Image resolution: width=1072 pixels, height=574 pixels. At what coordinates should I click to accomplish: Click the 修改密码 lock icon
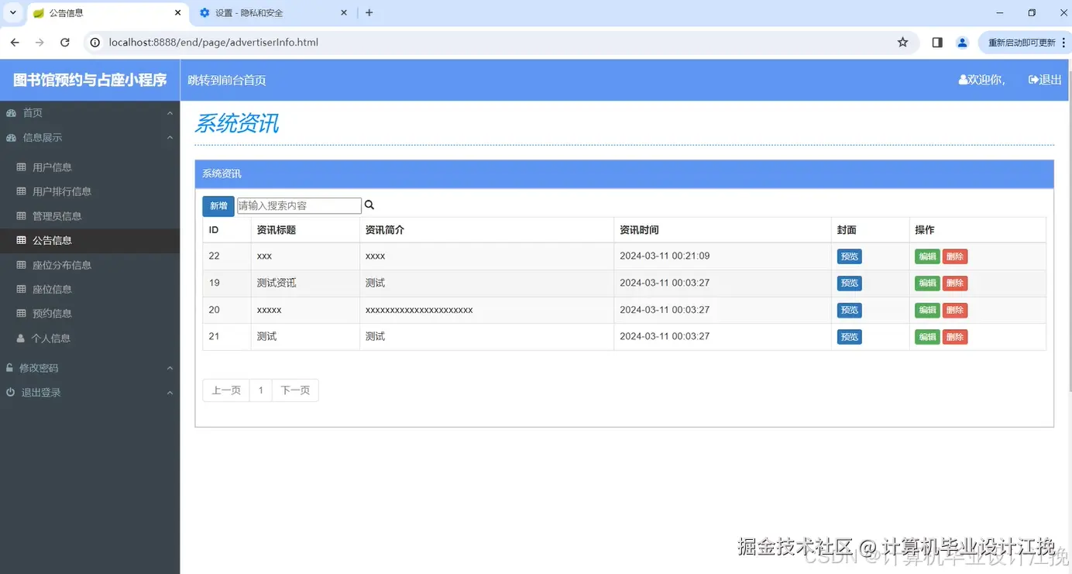coord(10,368)
